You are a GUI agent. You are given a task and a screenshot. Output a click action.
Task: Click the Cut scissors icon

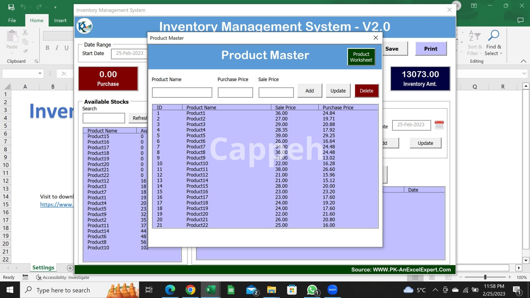point(25,33)
